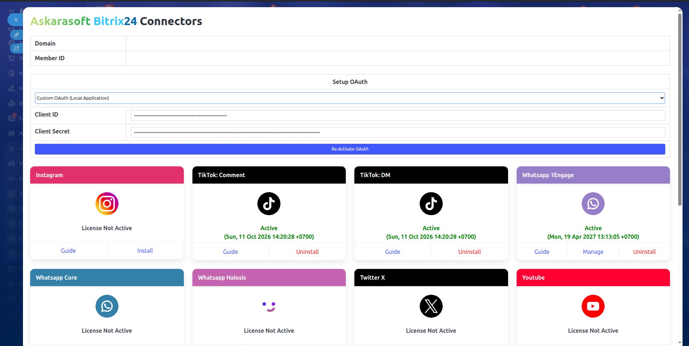Uninstall the TikTok: Comment connector
Image resolution: width=689 pixels, height=346 pixels.
point(307,252)
